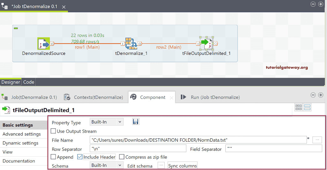
Task: Click the 22 rows in 0.03s statistic
Action: coord(87,35)
